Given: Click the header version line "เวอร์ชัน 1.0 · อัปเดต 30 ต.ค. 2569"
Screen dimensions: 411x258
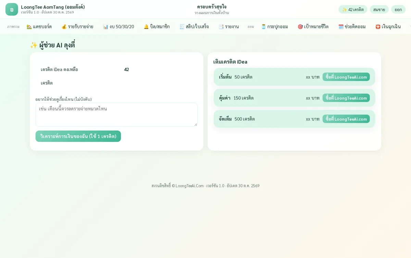Looking at the screenshot, I should (47, 12).
